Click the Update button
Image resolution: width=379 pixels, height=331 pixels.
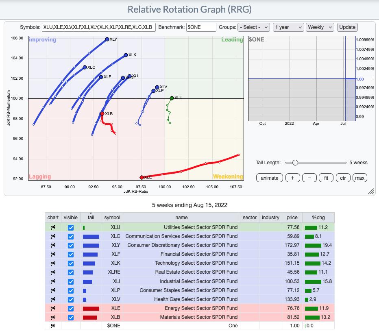(x=347, y=27)
